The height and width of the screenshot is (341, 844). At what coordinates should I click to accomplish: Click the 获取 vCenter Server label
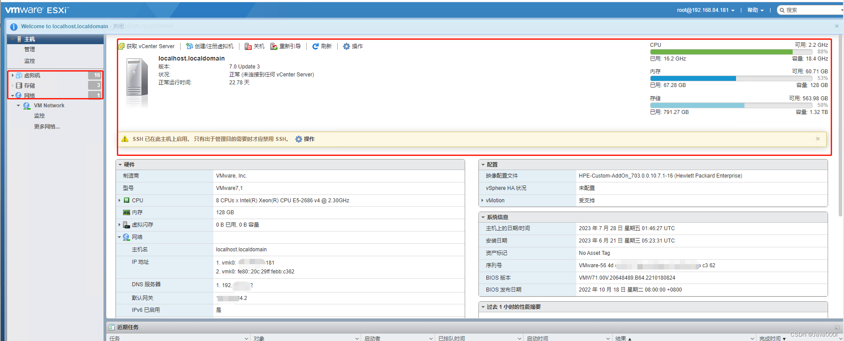point(150,46)
